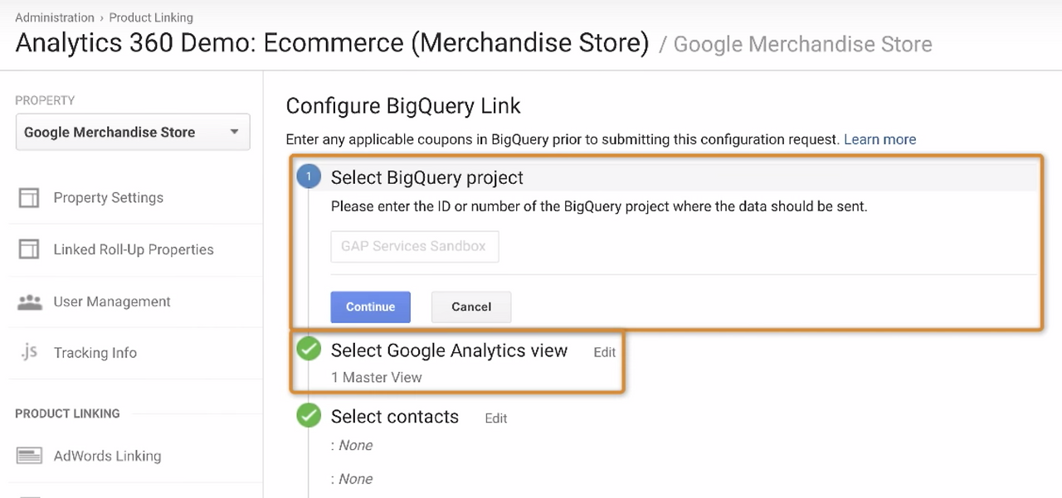
Task: Expand the Select contacts step header
Action: 395,417
